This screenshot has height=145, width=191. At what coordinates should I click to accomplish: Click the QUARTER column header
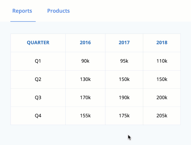(x=38, y=43)
